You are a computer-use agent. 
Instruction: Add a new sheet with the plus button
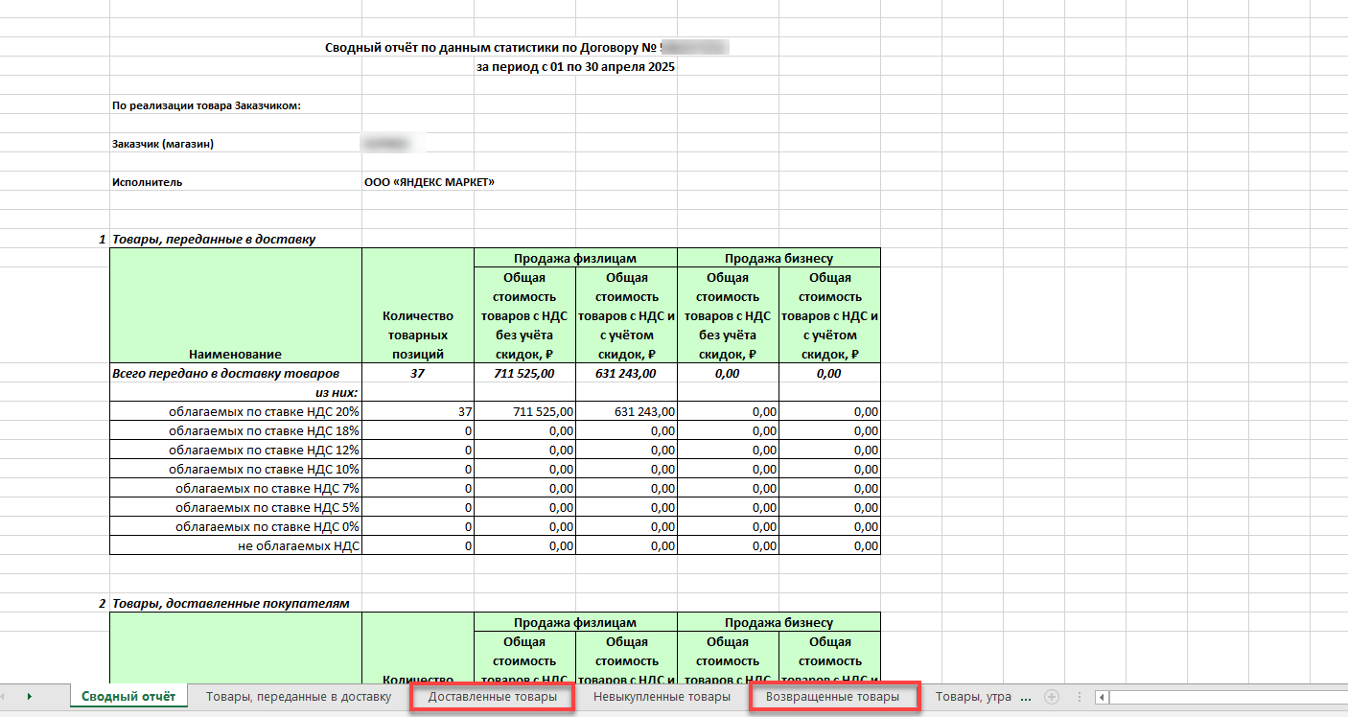[1052, 697]
